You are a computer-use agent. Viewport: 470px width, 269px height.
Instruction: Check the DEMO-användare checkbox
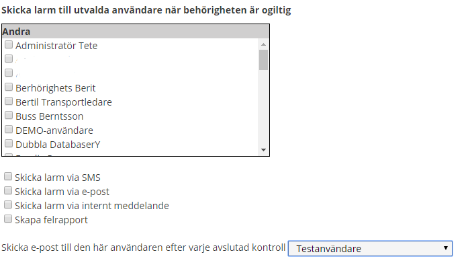[9, 130]
